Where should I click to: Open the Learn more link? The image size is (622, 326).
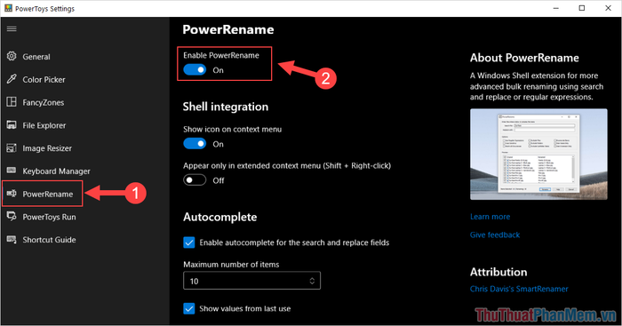click(x=490, y=217)
